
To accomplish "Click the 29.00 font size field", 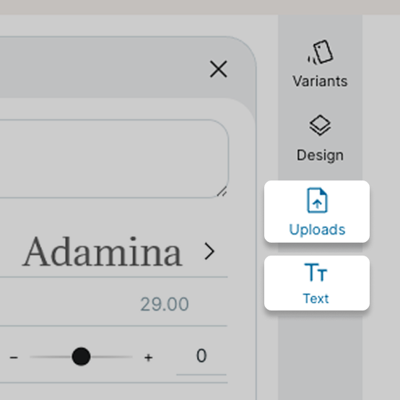I will [165, 304].
